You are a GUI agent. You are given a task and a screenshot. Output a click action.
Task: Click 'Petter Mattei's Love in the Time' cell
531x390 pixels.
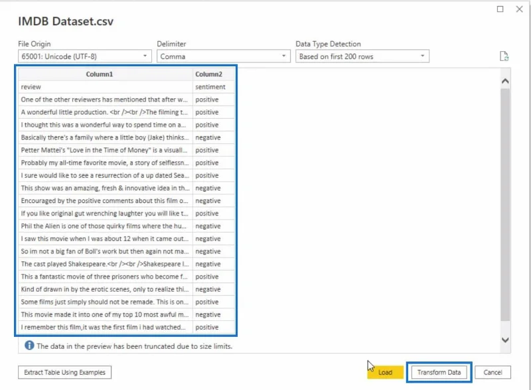[x=106, y=150]
